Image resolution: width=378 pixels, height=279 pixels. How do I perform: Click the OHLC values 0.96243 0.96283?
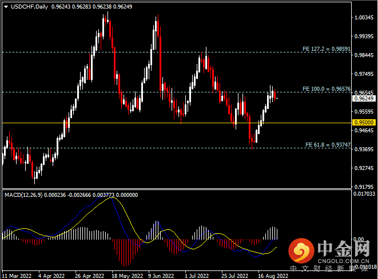(71, 7)
